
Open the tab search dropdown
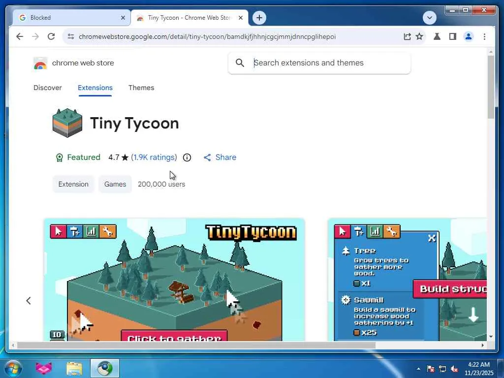[429, 18]
